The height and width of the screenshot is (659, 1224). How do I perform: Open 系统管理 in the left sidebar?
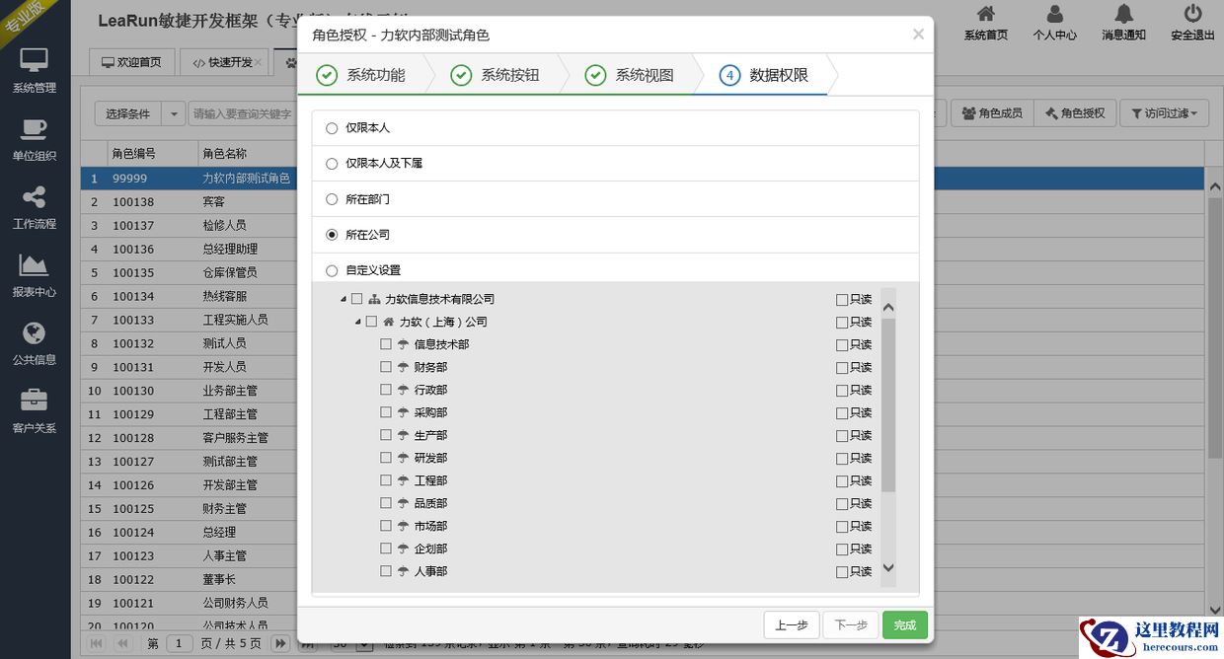tap(35, 71)
